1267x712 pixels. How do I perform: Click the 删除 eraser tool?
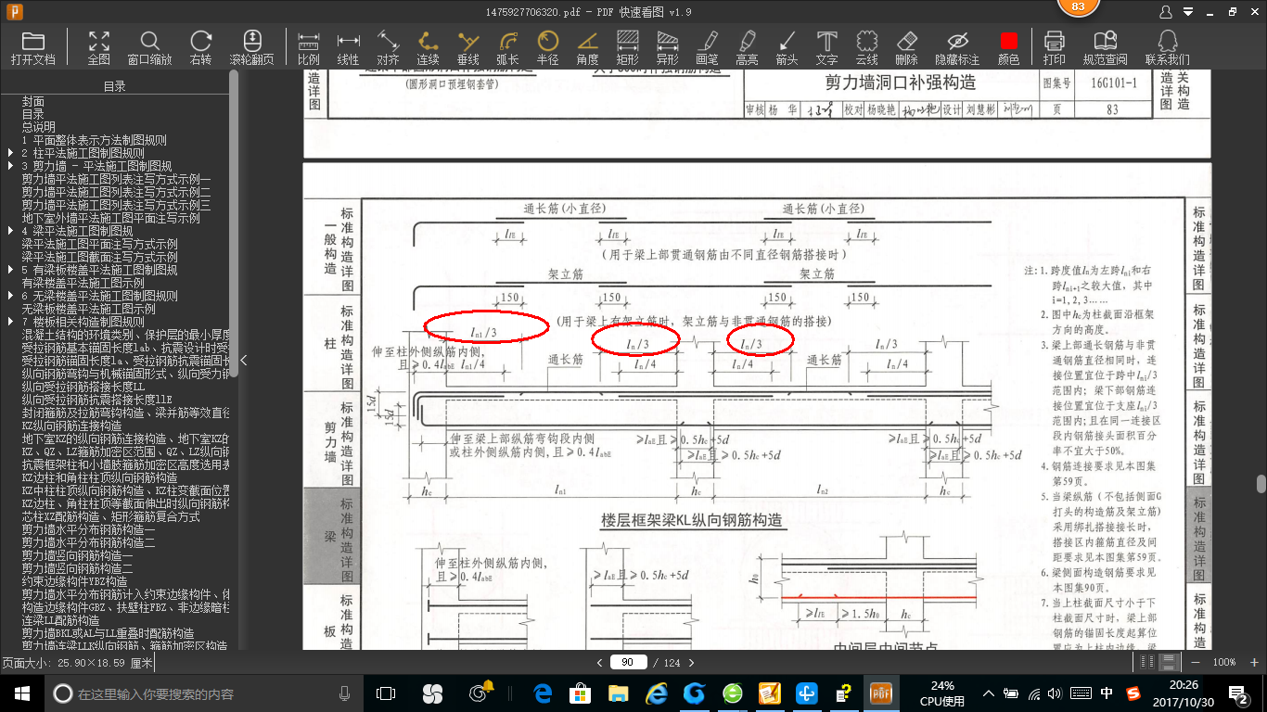[x=906, y=47]
